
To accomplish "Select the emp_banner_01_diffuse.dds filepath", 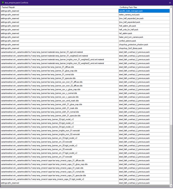I will [x=59, y=67].
